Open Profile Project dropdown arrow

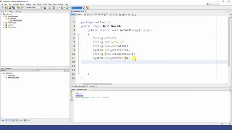click(x=69, y=8)
